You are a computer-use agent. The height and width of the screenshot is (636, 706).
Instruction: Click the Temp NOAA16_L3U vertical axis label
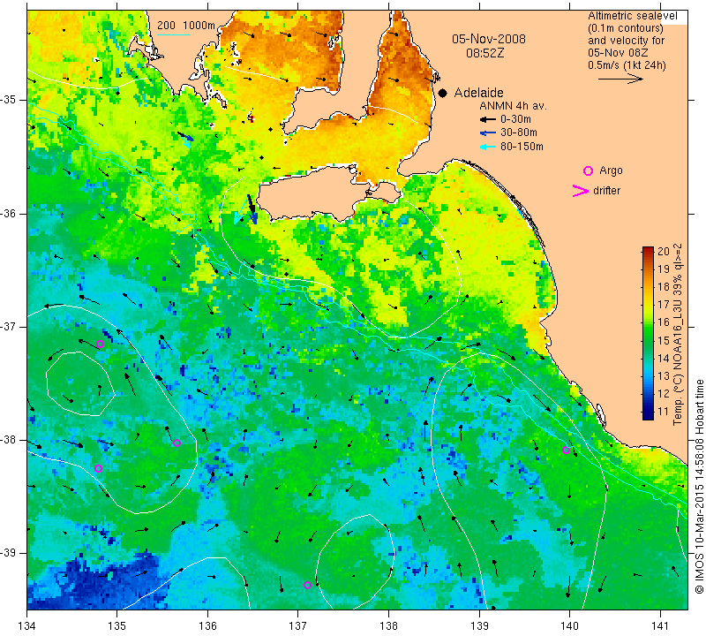coord(677,334)
